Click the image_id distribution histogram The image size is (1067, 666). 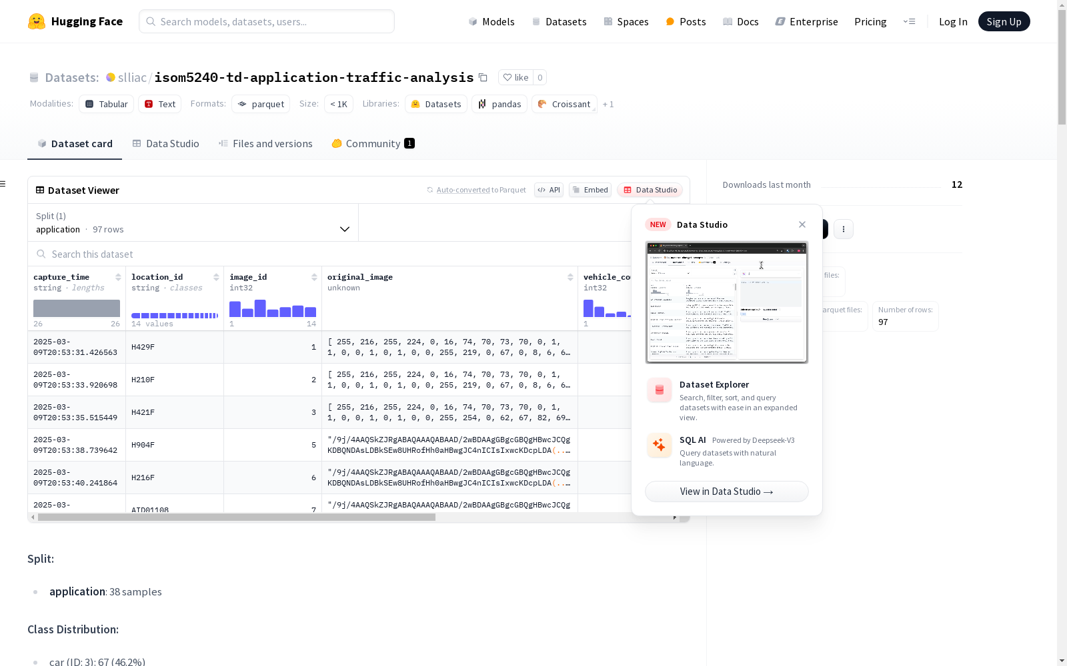273,308
